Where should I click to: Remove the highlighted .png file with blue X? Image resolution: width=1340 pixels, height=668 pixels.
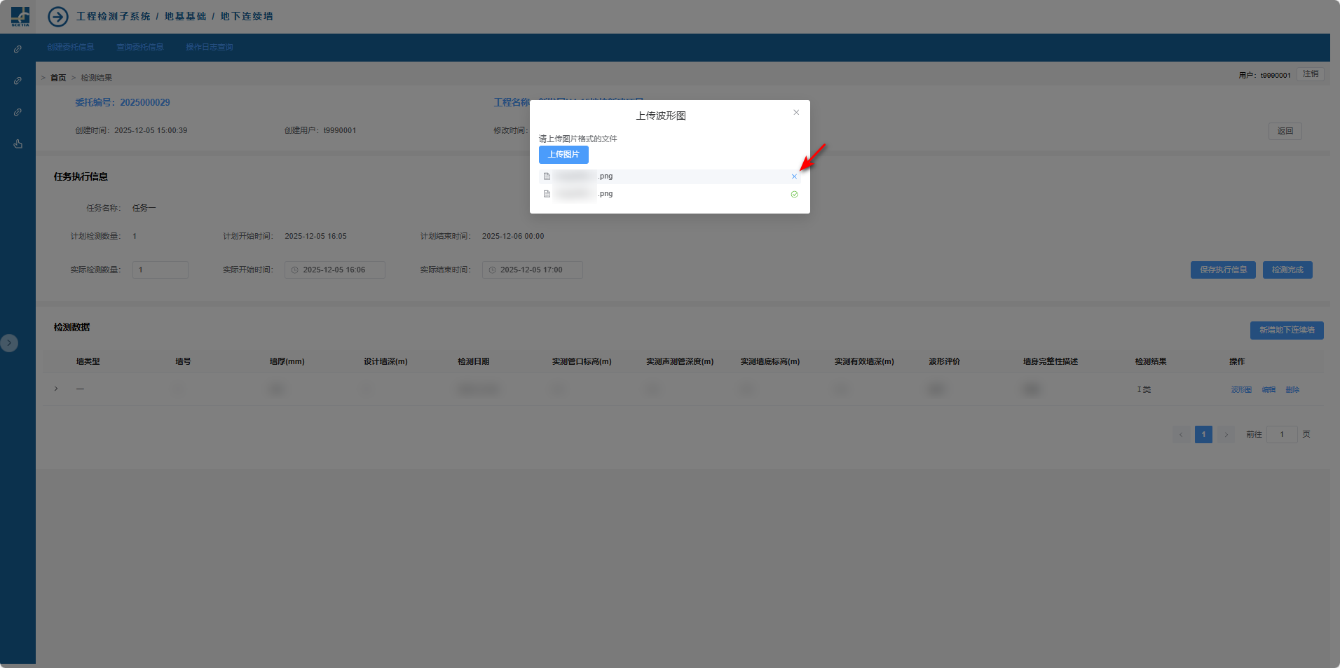tap(794, 176)
